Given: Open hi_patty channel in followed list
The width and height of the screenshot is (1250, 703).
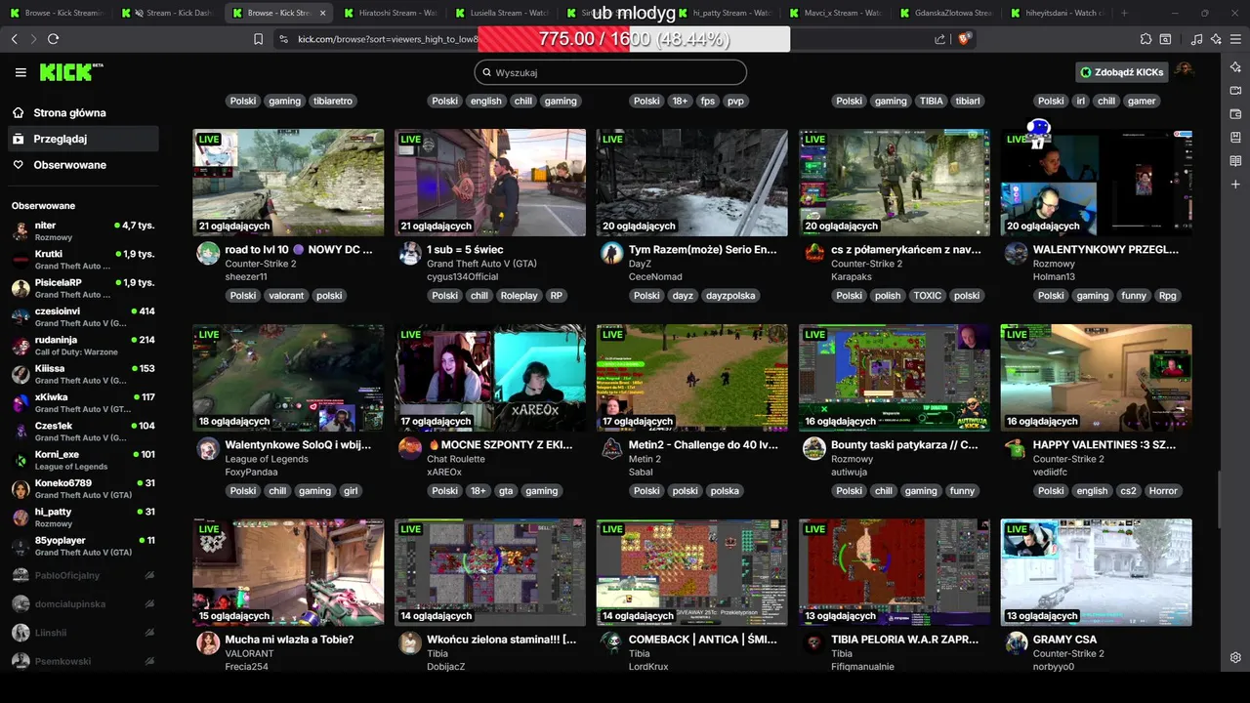Looking at the screenshot, I should [x=83, y=517].
